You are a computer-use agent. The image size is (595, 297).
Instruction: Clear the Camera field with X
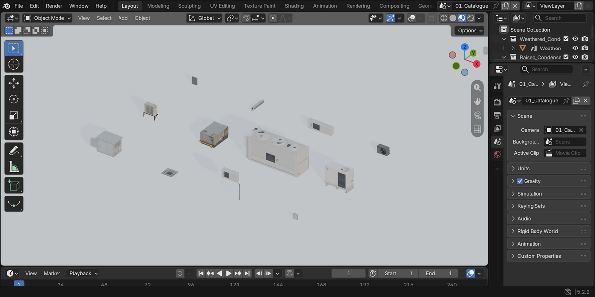581,130
